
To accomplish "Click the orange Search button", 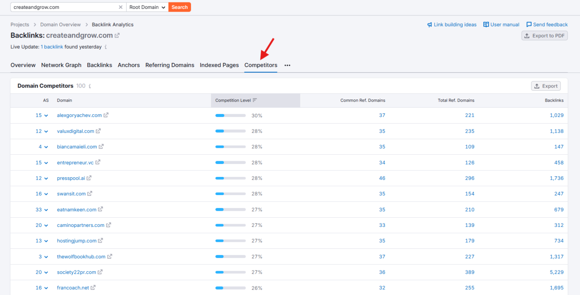I will pos(180,7).
